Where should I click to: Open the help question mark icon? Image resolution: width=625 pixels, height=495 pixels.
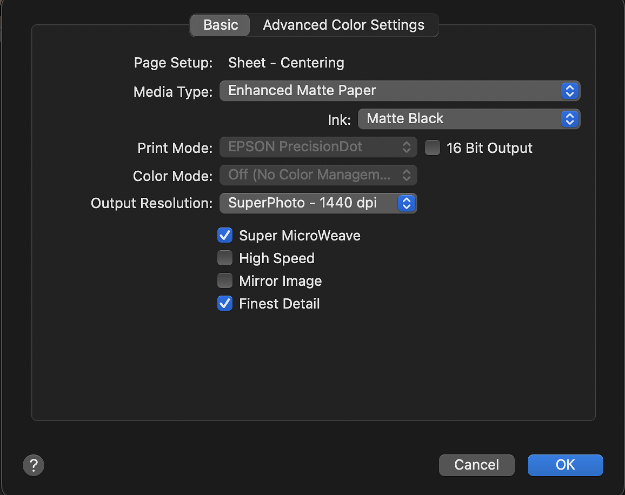(x=34, y=465)
